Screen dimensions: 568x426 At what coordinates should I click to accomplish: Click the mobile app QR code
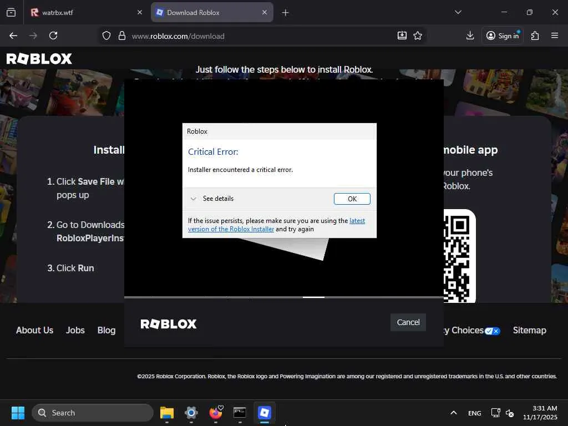coord(459,256)
